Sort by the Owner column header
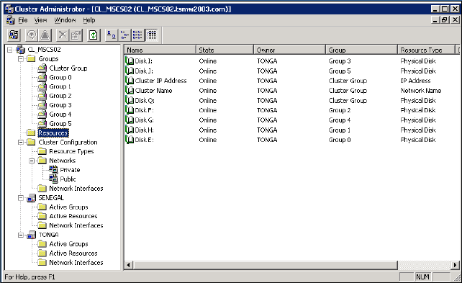Image resolution: width=462 pixels, height=283 pixels. tap(289, 50)
